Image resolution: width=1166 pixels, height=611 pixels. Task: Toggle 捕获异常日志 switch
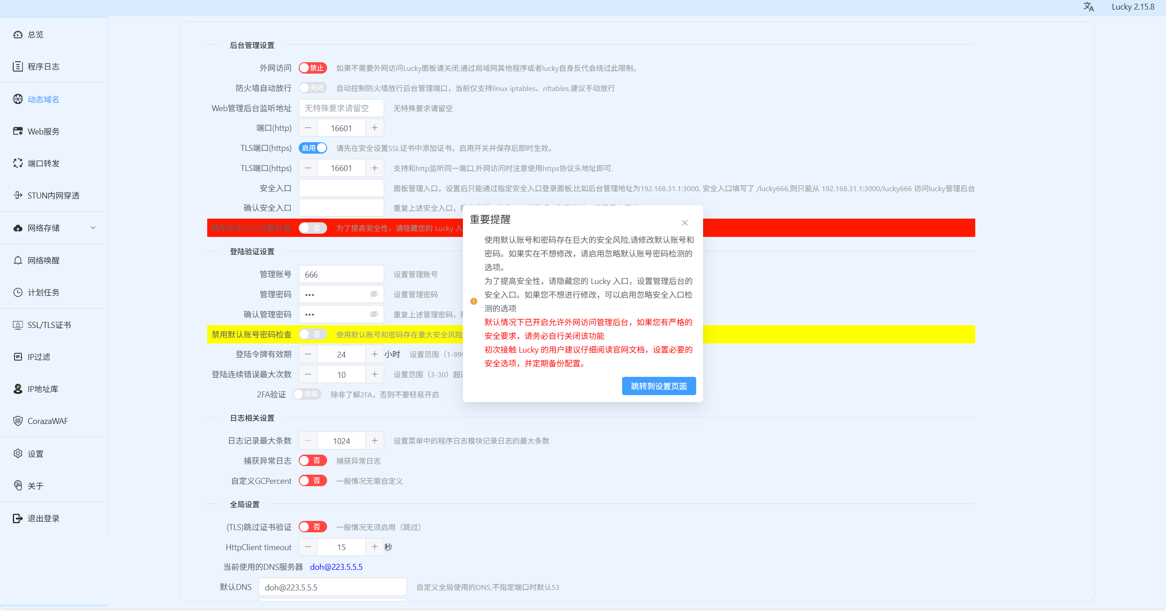click(313, 461)
